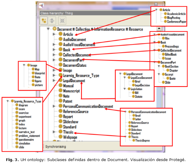Select the Manuscript class

[71, 91]
